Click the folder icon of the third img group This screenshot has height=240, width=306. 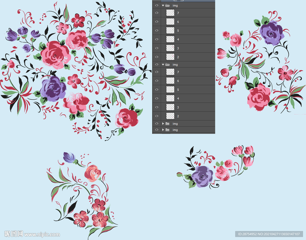[167, 124]
